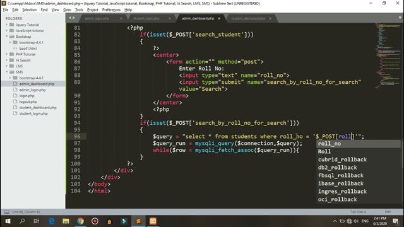
Task: Switch to the admin_login.php tab
Action: pyautogui.click(x=97, y=18)
